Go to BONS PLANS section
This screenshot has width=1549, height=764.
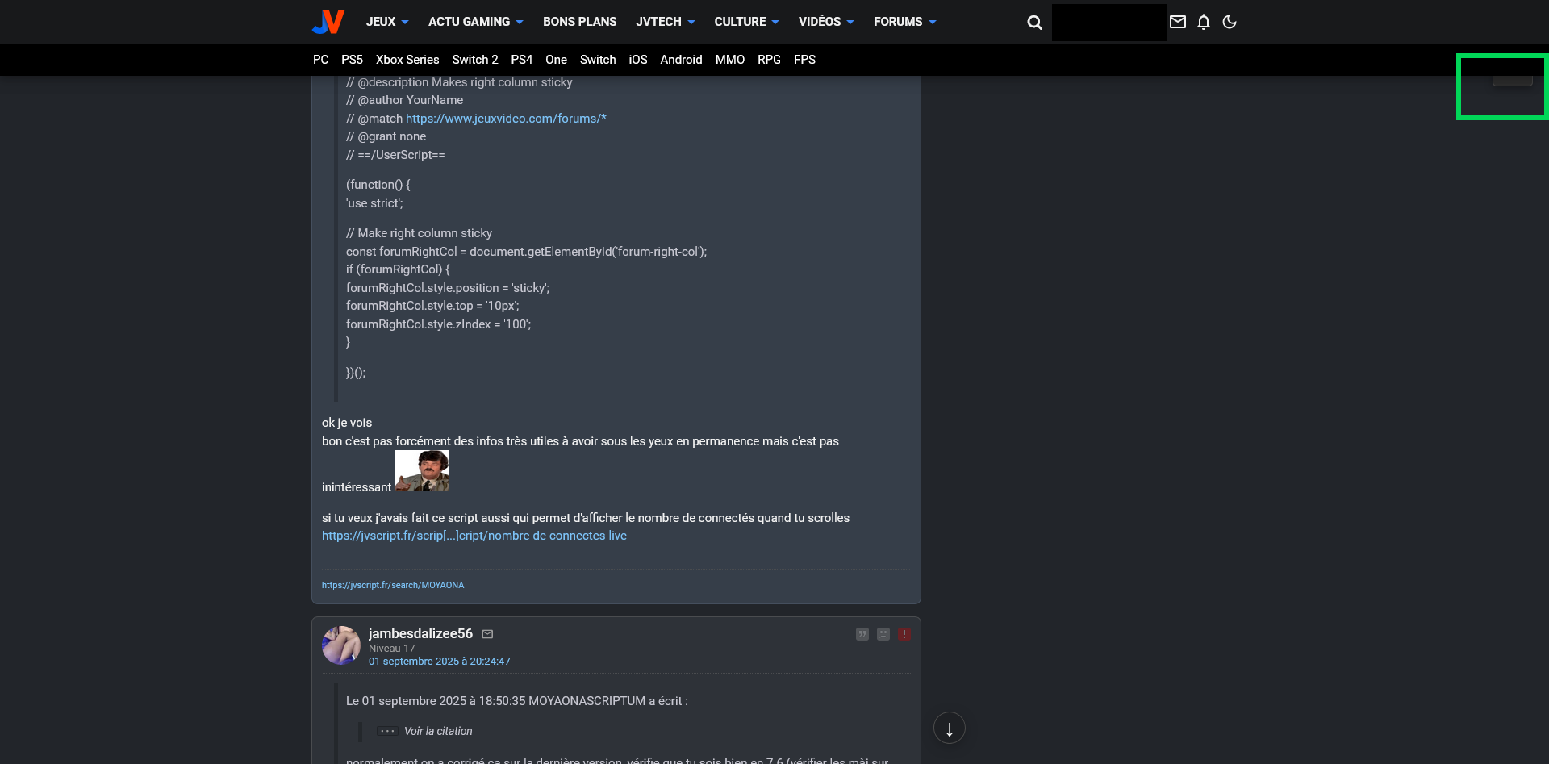[579, 22]
